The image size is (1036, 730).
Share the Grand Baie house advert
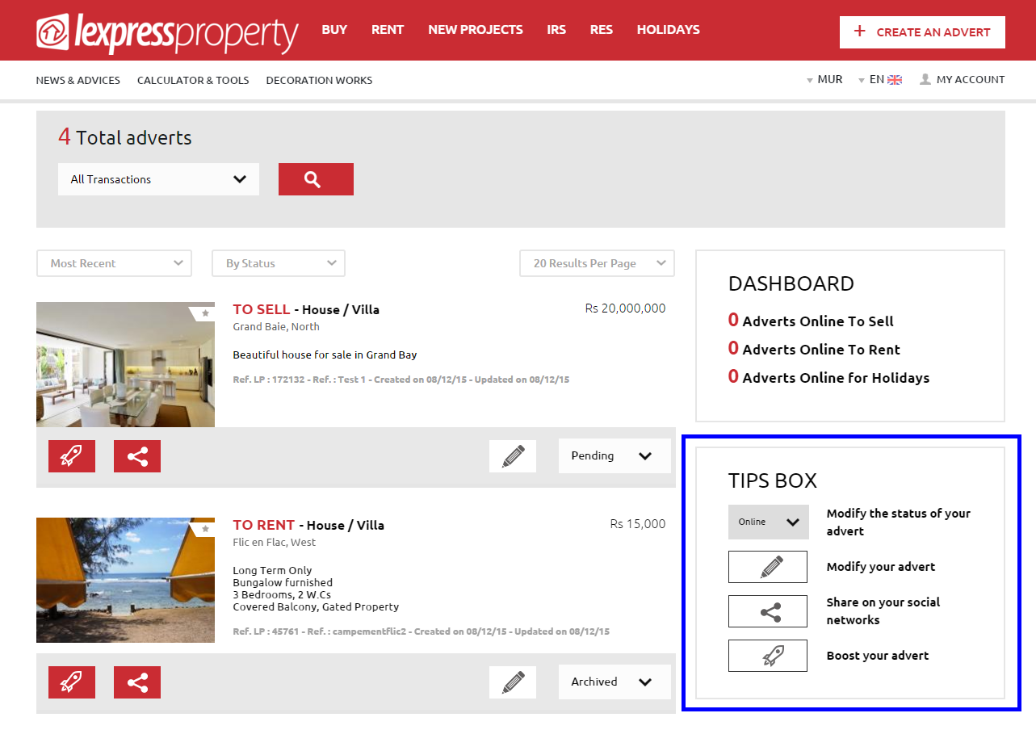click(x=137, y=456)
